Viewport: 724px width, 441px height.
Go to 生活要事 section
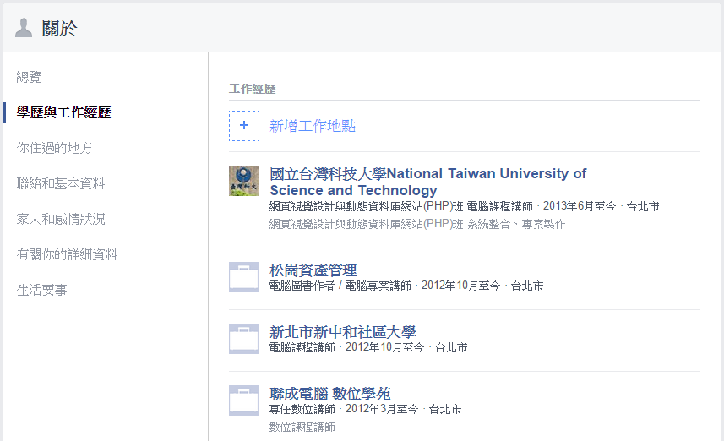41,290
